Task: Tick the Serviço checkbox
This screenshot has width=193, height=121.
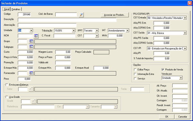Action: 135,79
